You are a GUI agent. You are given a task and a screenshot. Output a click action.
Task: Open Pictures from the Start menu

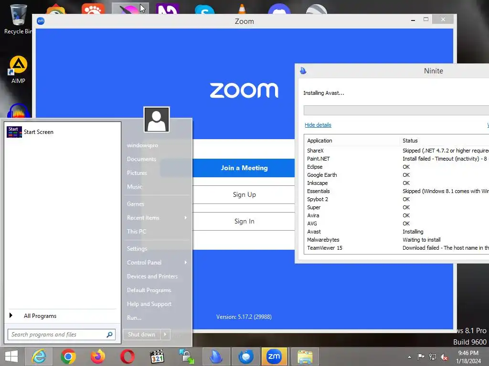tap(137, 173)
